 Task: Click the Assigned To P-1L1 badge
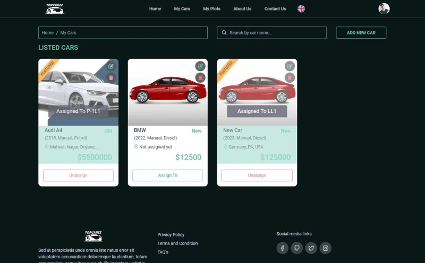tap(78, 111)
